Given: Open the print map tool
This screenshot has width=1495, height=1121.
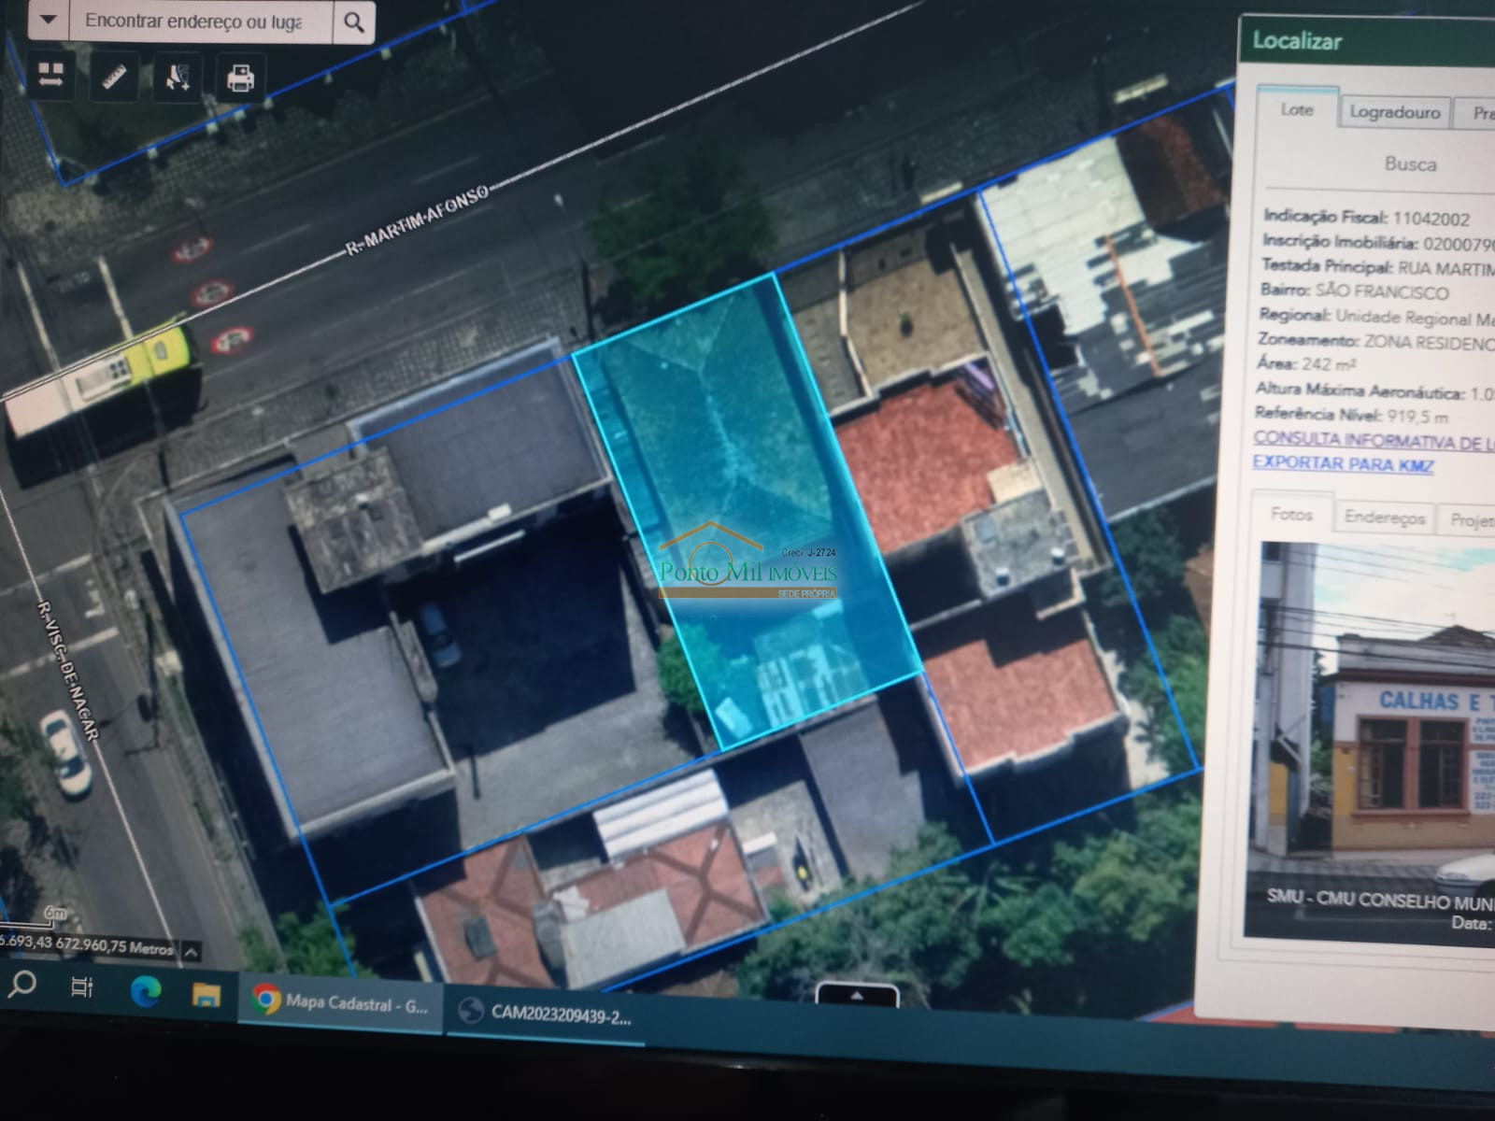Looking at the screenshot, I should (x=240, y=78).
